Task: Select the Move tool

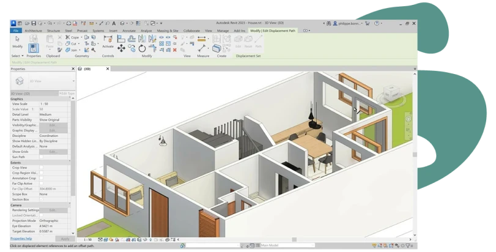Action: [121, 48]
